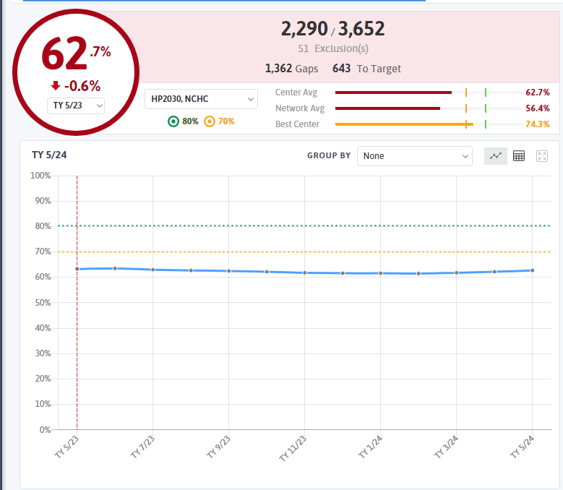The width and height of the screenshot is (563, 490).
Task: Click the Best Center progress bar
Action: [x=428, y=124]
